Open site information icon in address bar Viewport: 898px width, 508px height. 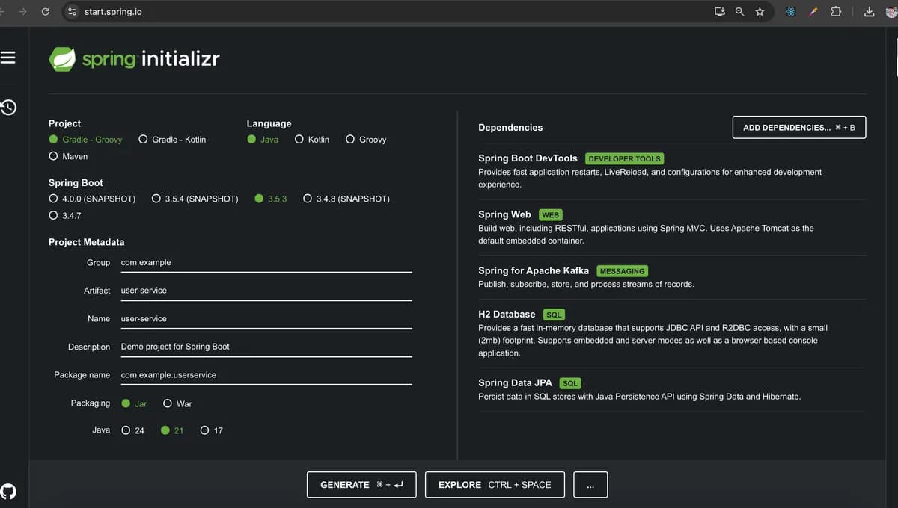[72, 12]
